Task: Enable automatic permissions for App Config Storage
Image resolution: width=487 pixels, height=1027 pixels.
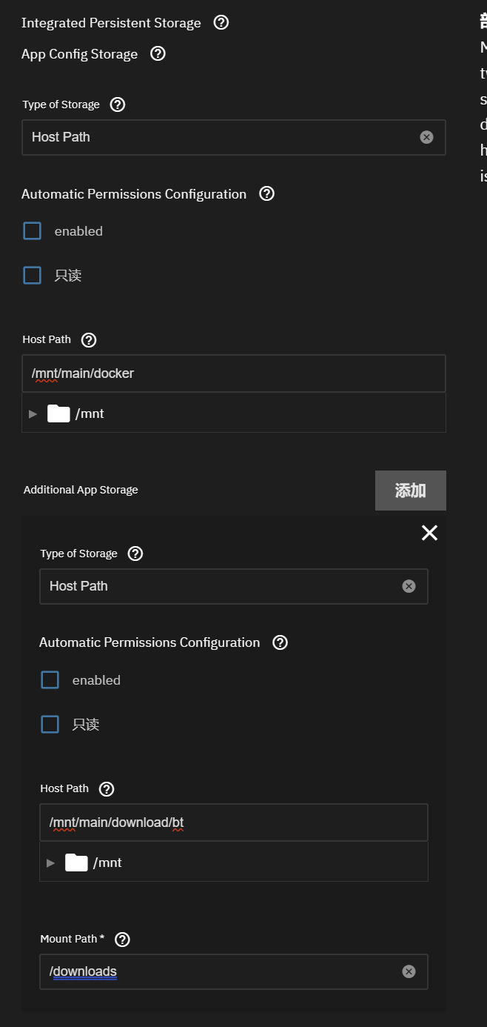Action: click(33, 231)
